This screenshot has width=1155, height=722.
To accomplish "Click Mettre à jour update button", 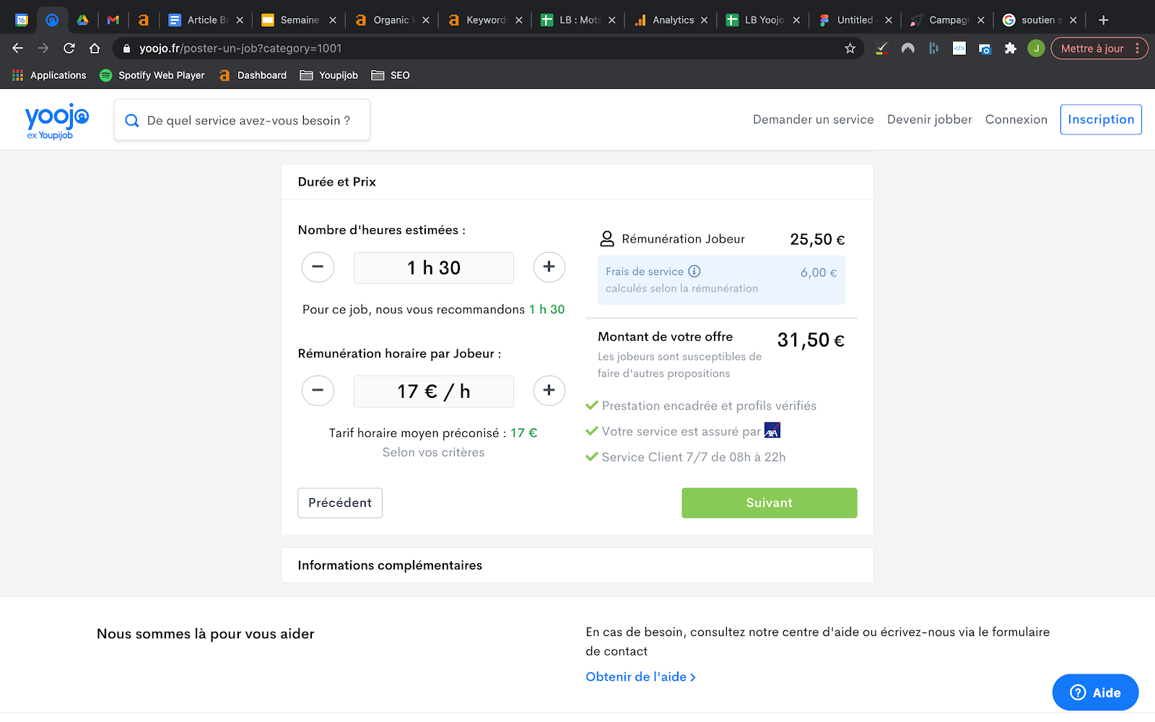I will [x=1092, y=48].
